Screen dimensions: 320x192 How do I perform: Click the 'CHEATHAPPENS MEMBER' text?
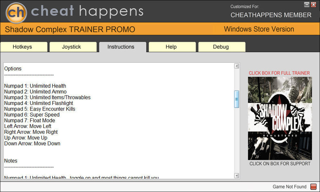click(x=271, y=15)
